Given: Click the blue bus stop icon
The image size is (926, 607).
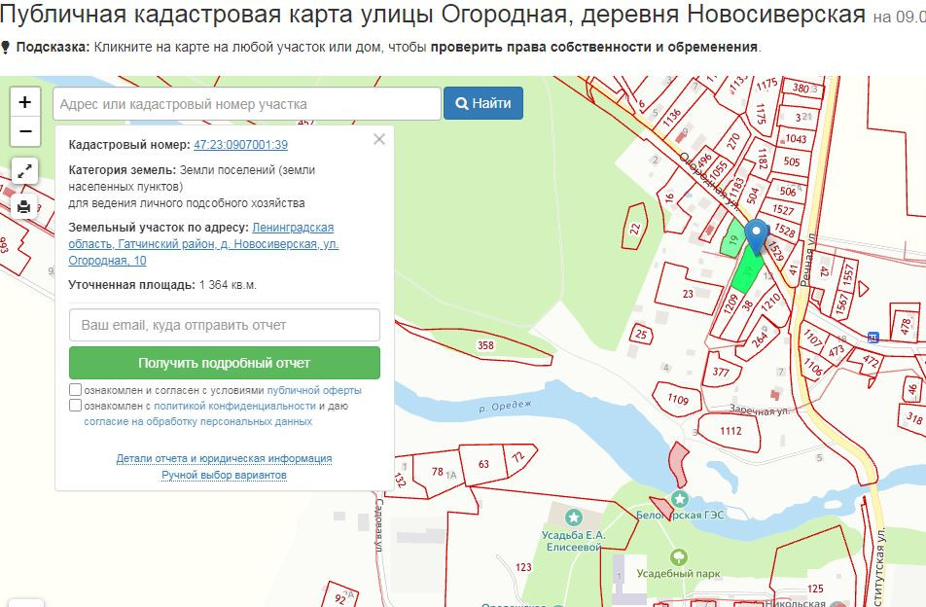Looking at the screenshot, I should 873,338.
